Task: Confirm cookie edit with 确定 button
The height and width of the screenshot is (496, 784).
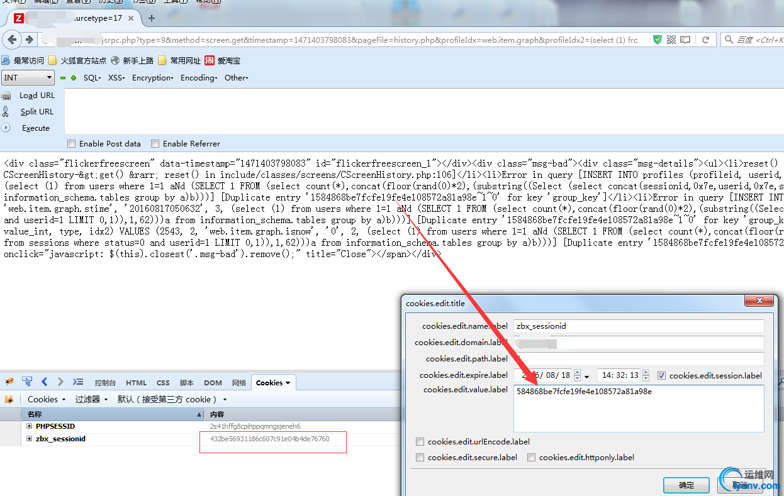Action: click(686, 485)
